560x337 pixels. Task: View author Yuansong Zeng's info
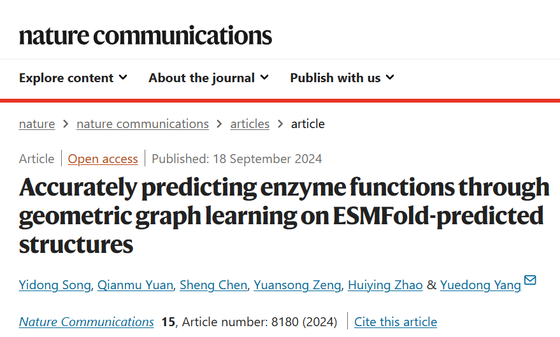(298, 285)
